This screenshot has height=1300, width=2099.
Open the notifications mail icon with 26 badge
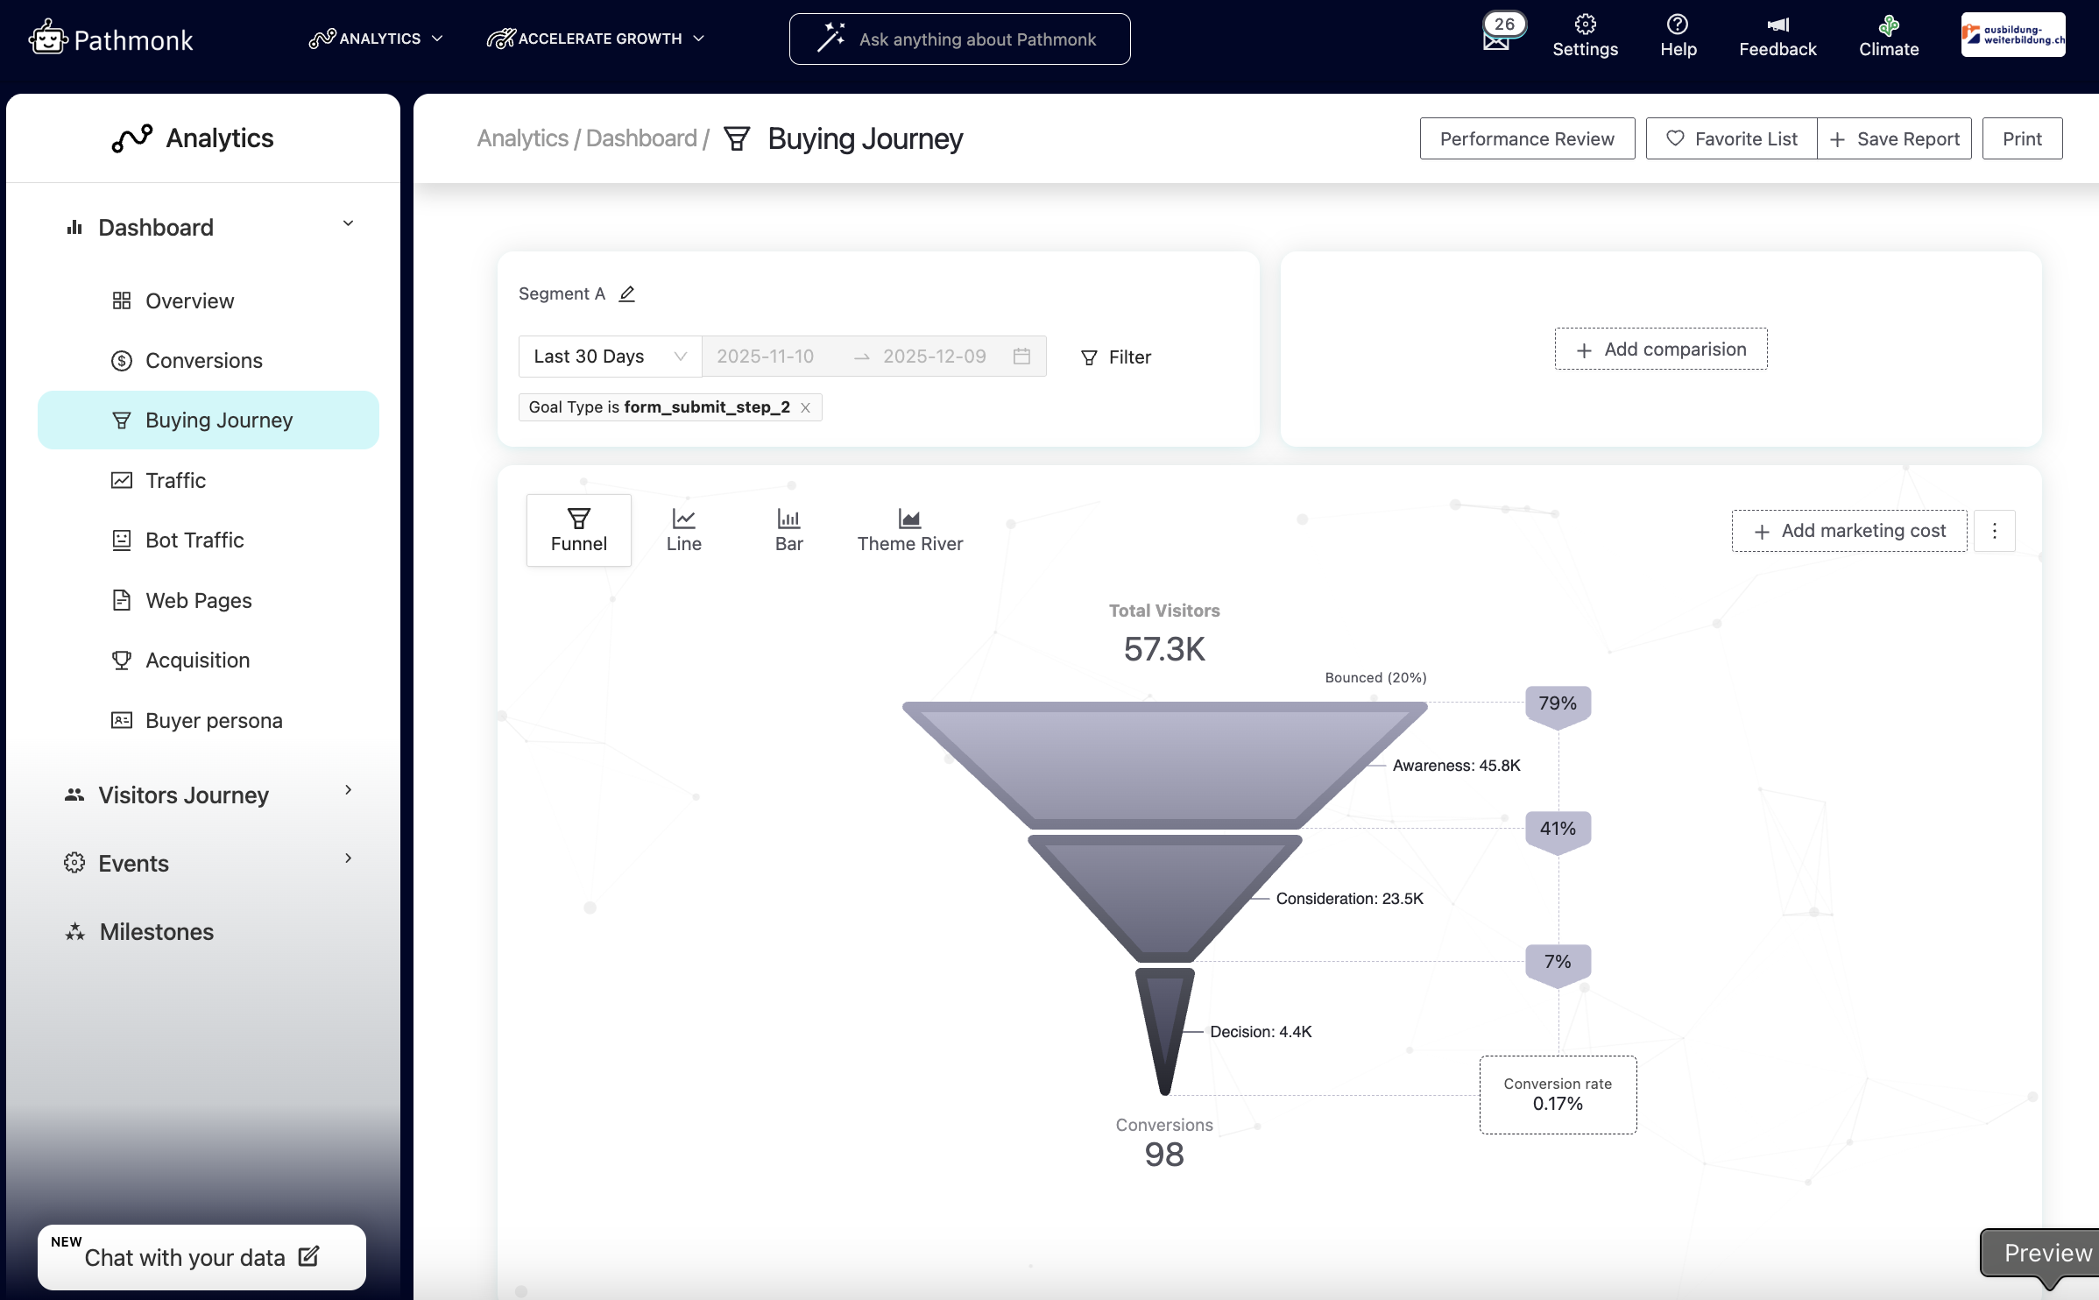click(1496, 40)
